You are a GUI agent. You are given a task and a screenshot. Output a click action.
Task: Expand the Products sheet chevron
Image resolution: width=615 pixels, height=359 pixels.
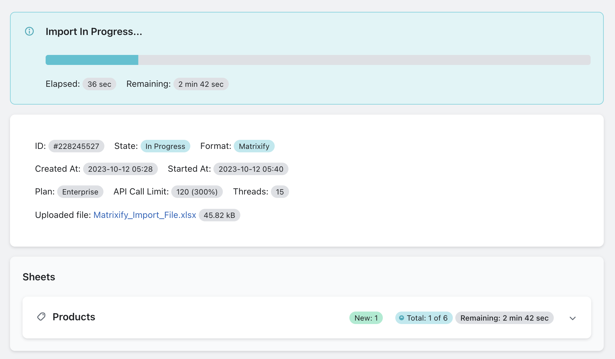tap(572, 318)
